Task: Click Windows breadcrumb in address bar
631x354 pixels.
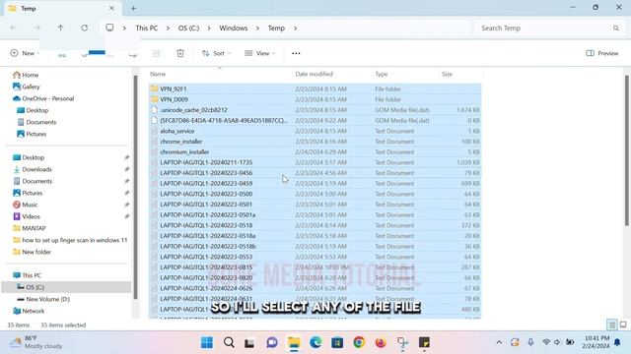Action: click(x=234, y=29)
